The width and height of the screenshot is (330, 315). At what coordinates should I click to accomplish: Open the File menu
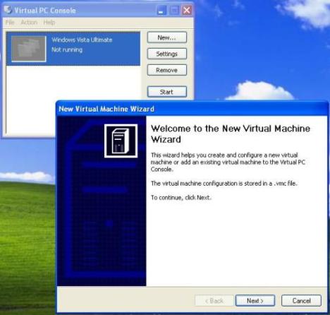[x=10, y=23]
